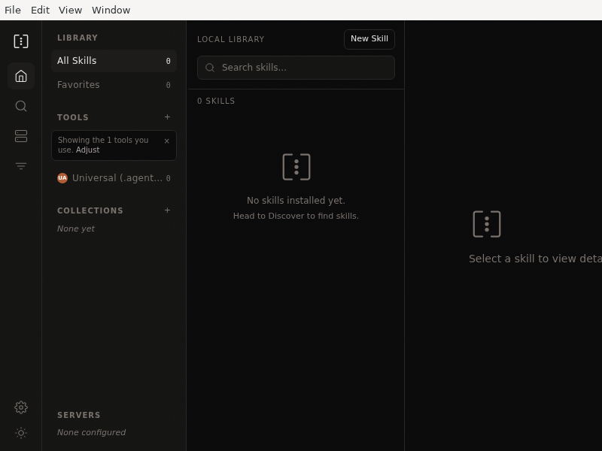Open the filter lines icon in the left rail
This screenshot has height=451, width=602.
click(x=21, y=166)
